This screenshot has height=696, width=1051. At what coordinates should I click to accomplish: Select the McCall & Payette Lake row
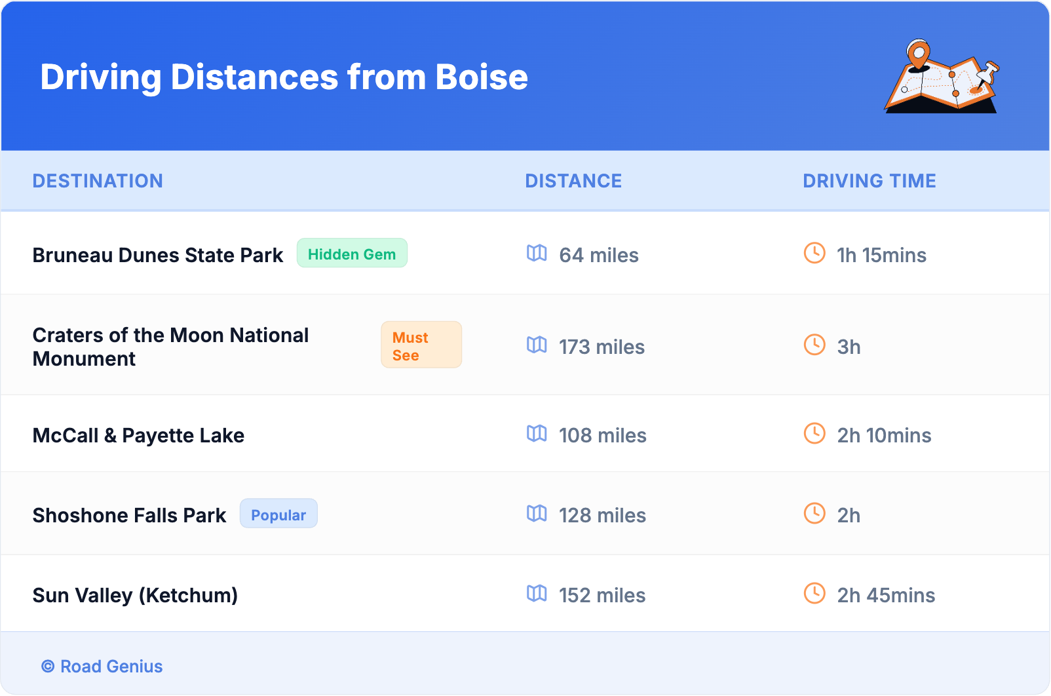click(x=138, y=435)
